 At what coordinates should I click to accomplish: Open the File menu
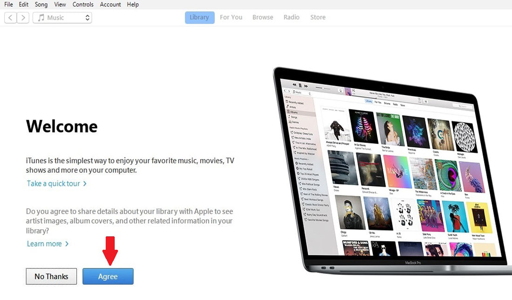click(8, 4)
